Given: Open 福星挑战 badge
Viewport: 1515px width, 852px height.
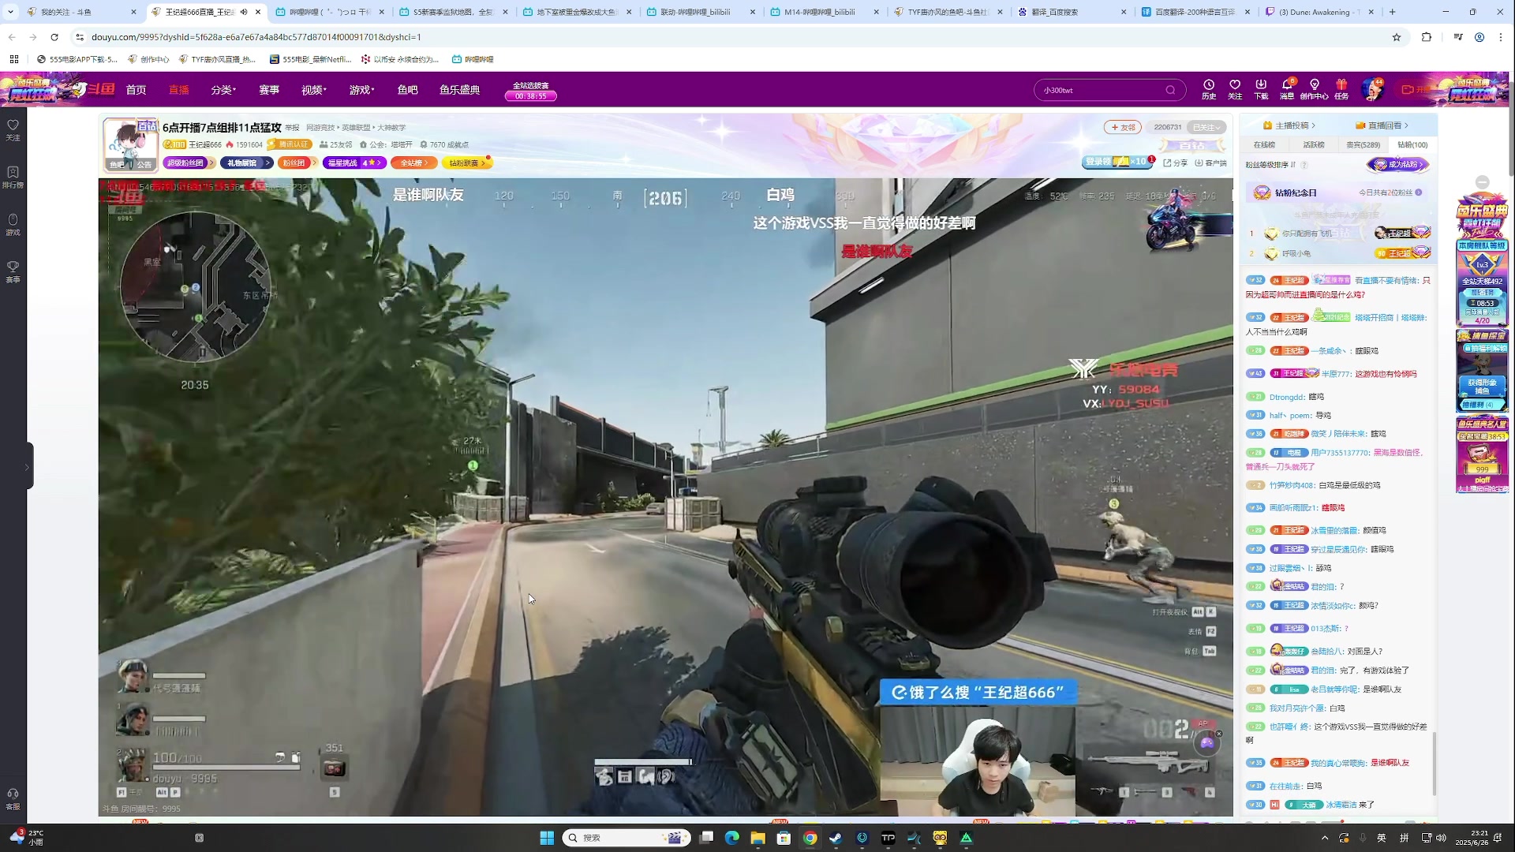Looking at the screenshot, I should [x=354, y=163].
